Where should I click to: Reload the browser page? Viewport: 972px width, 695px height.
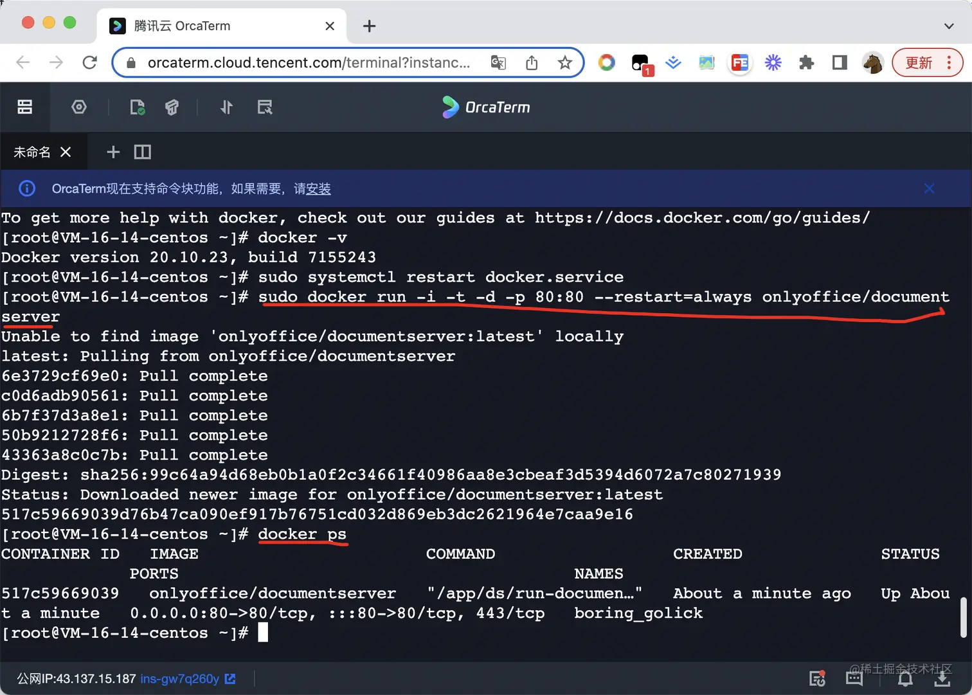(x=90, y=62)
